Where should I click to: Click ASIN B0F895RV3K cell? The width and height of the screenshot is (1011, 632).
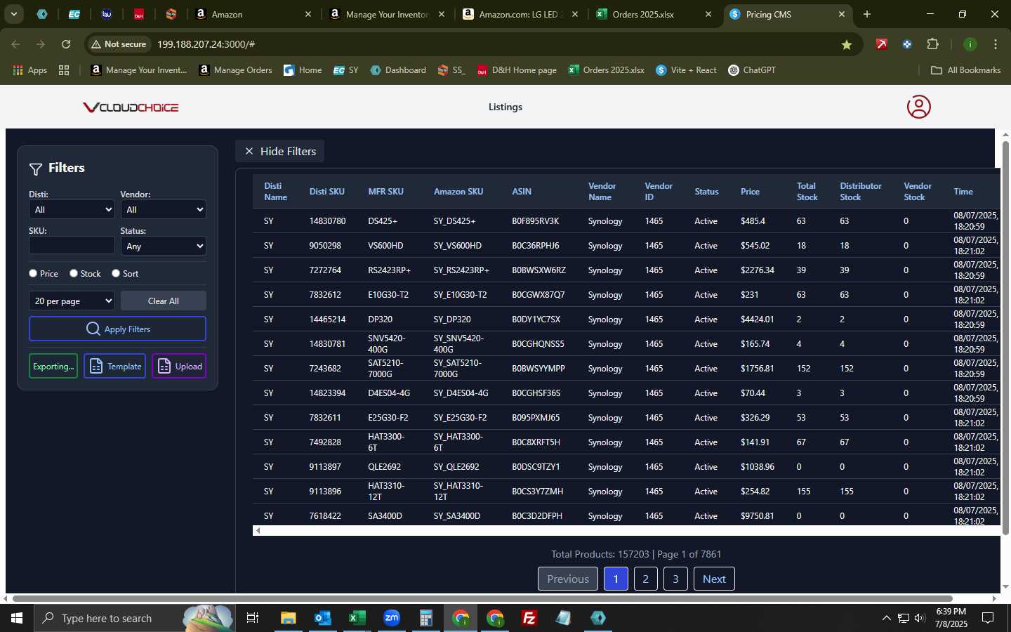point(535,221)
